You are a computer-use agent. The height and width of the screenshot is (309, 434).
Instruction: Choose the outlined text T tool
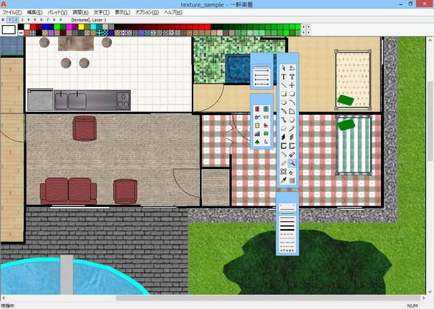click(292, 76)
